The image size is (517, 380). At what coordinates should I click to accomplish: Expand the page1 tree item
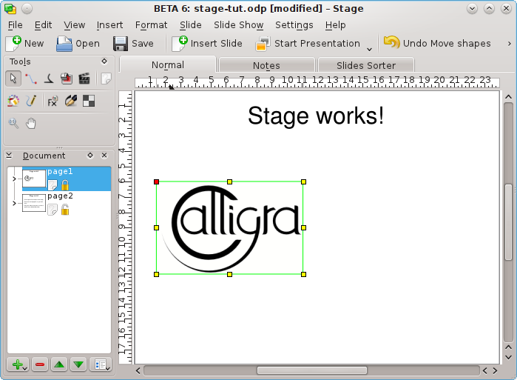click(x=14, y=179)
